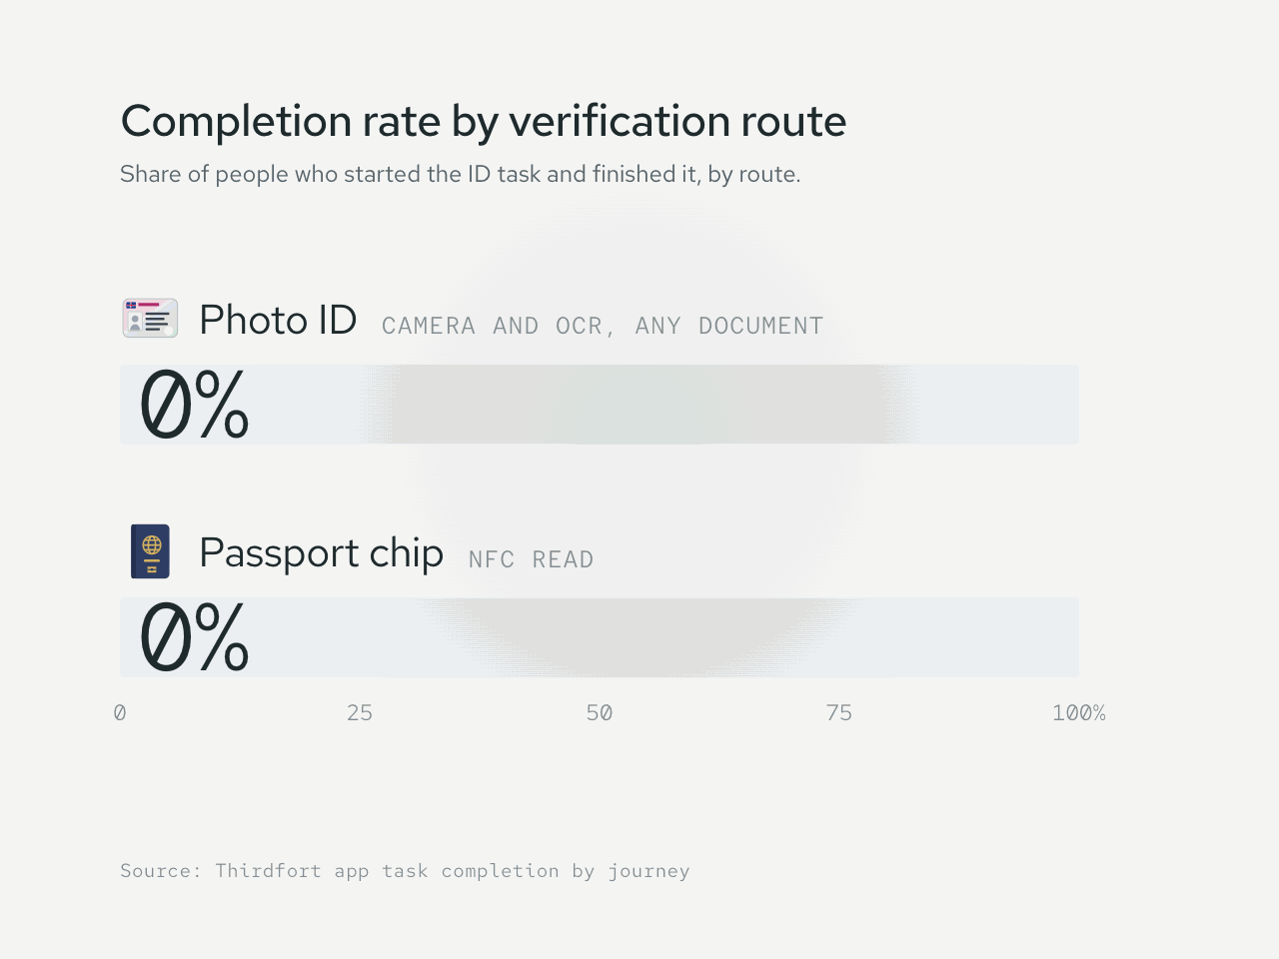The height and width of the screenshot is (959, 1279).
Task: Click the passport booklet icon
Action: coord(150,551)
